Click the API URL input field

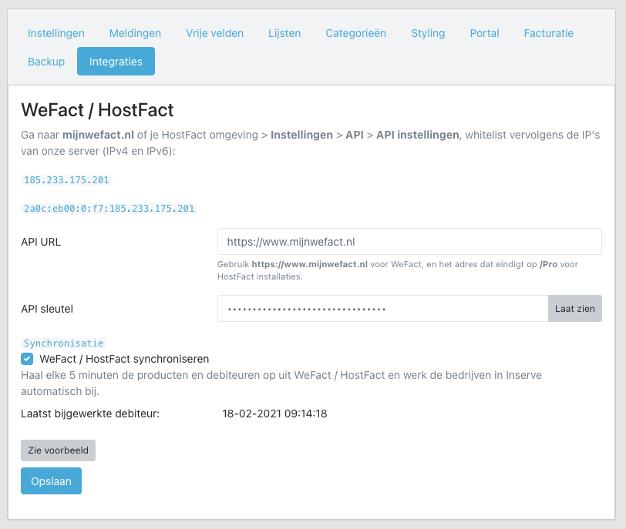pyautogui.click(x=409, y=242)
